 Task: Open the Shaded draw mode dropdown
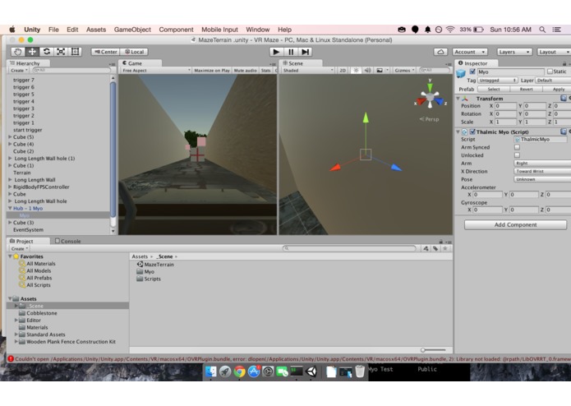pos(308,71)
